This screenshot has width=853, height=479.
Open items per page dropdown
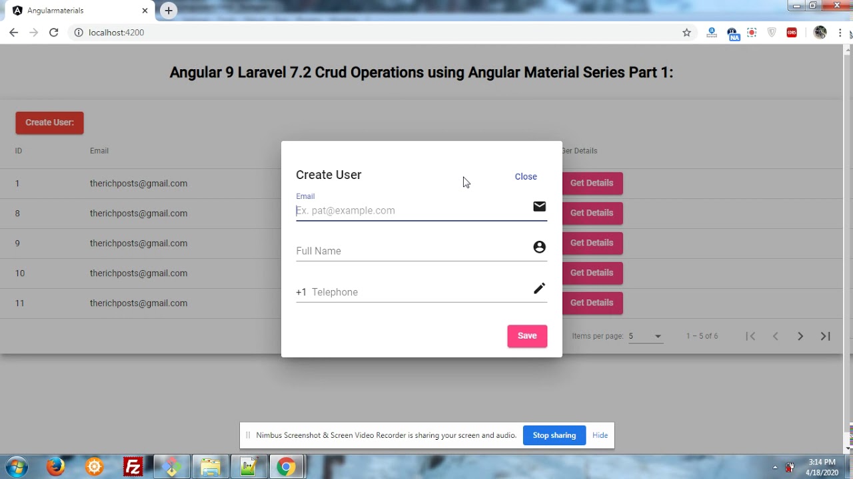(645, 336)
